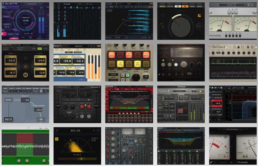Click the Receive mode button

click(5, 91)
